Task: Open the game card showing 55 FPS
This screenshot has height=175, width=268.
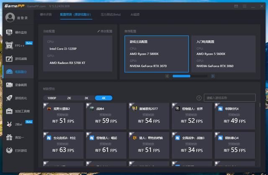Action: click(x=235, y=145)
